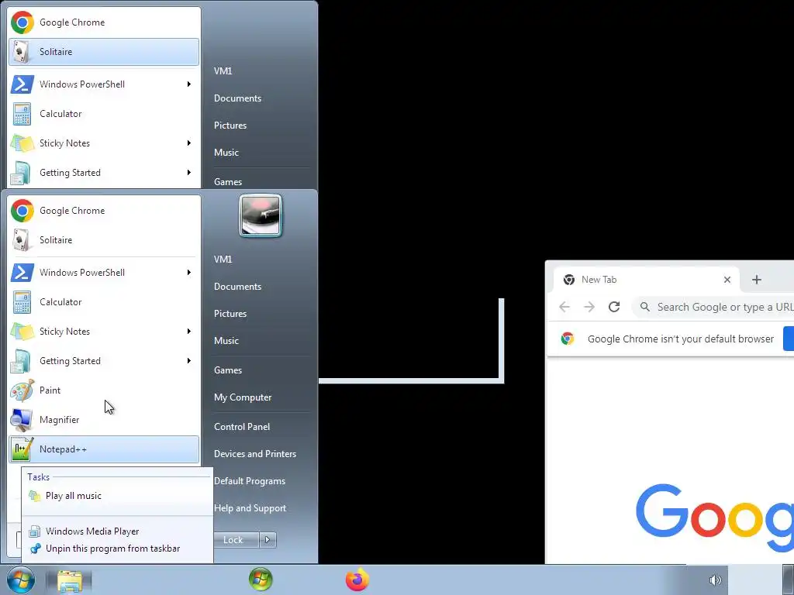This screenshot has height=595, width=794.
Task: Click Chrome's forward arrow
Action: 589,307
